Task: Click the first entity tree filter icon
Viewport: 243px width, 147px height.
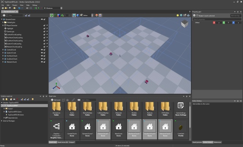Action: (26, 15)
